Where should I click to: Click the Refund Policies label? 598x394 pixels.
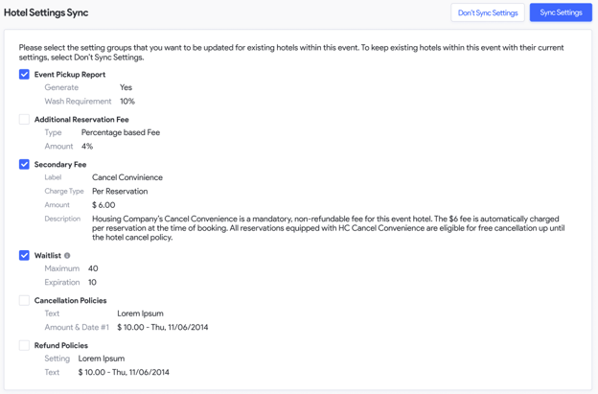pos(61,345)
